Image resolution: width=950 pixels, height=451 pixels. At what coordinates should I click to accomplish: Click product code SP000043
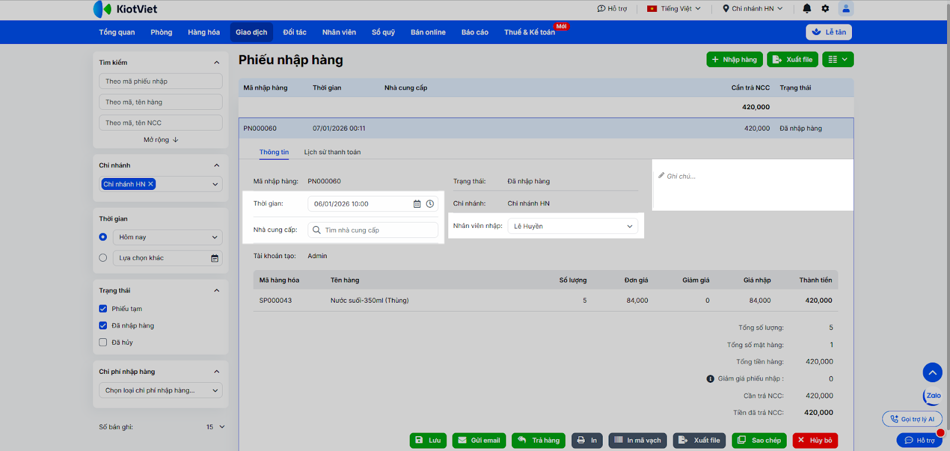tap(275, 301)
